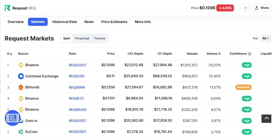Viewport: 275px width, 139px height.
Task: Click the Confidence info icon
Action: click(250, 54)
